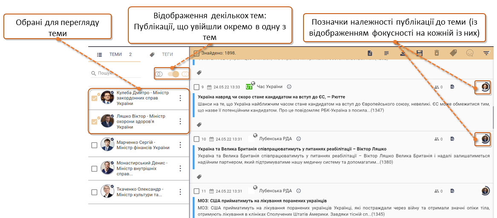Click people count icon in publication 10
The image size is (497, 218).
tap(437, 139)
